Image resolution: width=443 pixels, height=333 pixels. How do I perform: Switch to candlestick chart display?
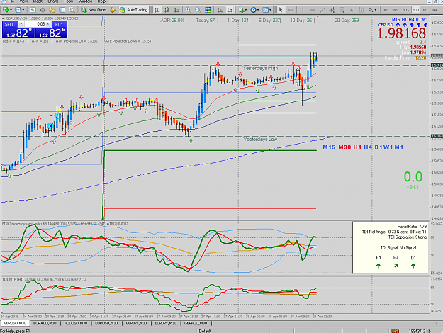tap(167, 10)
